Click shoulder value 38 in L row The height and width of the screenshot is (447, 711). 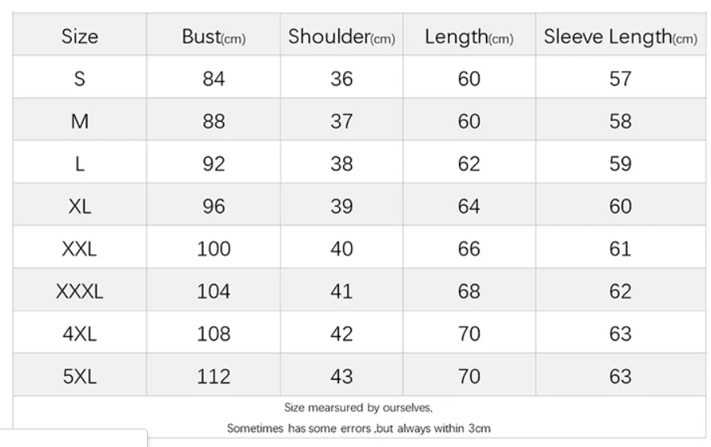pos(342,164)
